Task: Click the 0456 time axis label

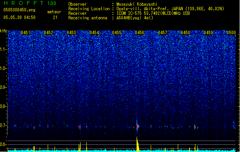Action: [x=140, y=33]
